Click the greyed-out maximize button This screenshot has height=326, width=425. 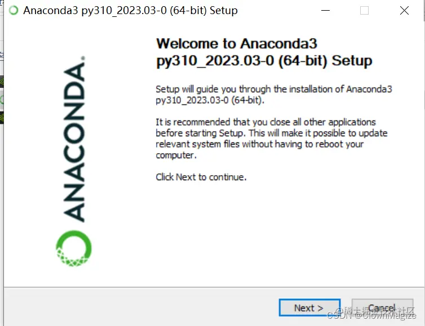pos(364,11)
